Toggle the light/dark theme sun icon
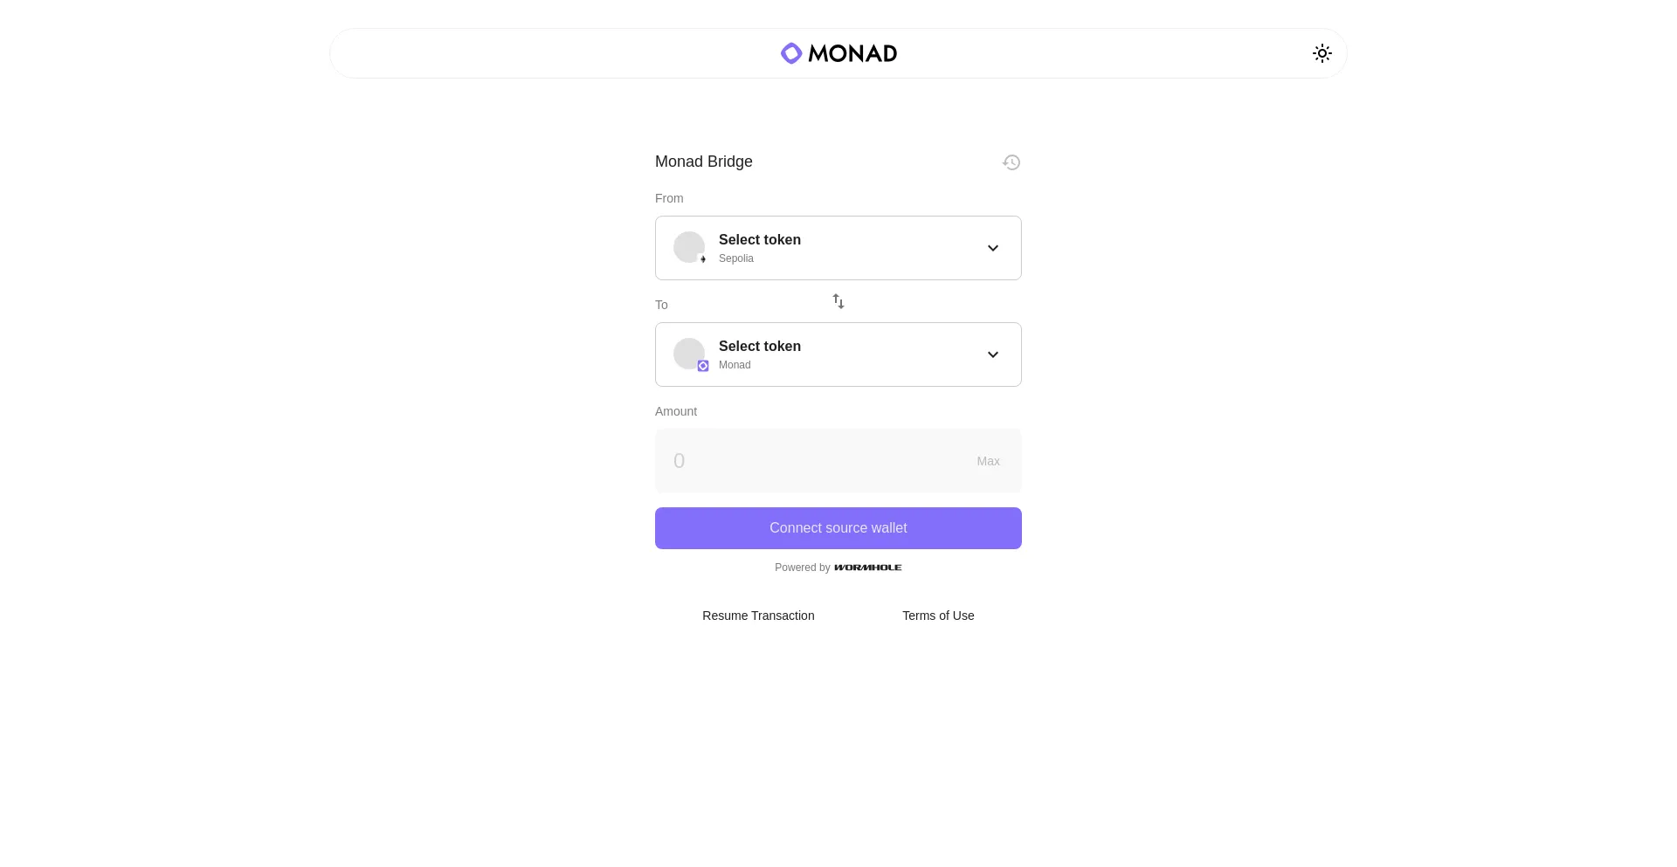Viewport: 1677px width, 867px height. pyautogui.click(x=1322, y=53)
